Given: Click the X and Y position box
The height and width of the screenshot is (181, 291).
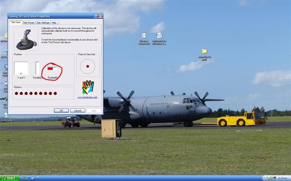Looking at the screenshot, I should pos(21,68).
